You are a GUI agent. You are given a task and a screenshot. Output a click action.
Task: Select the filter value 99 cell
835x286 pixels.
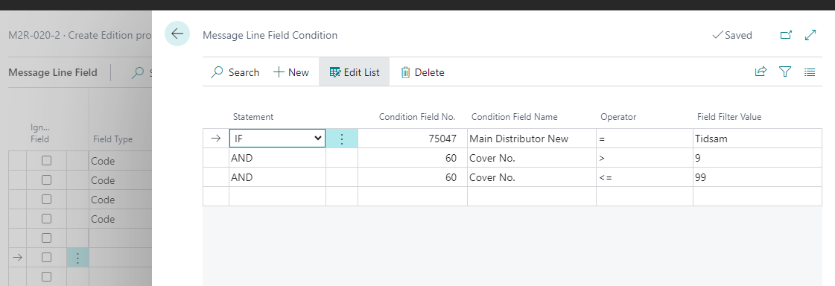point(758,177)
